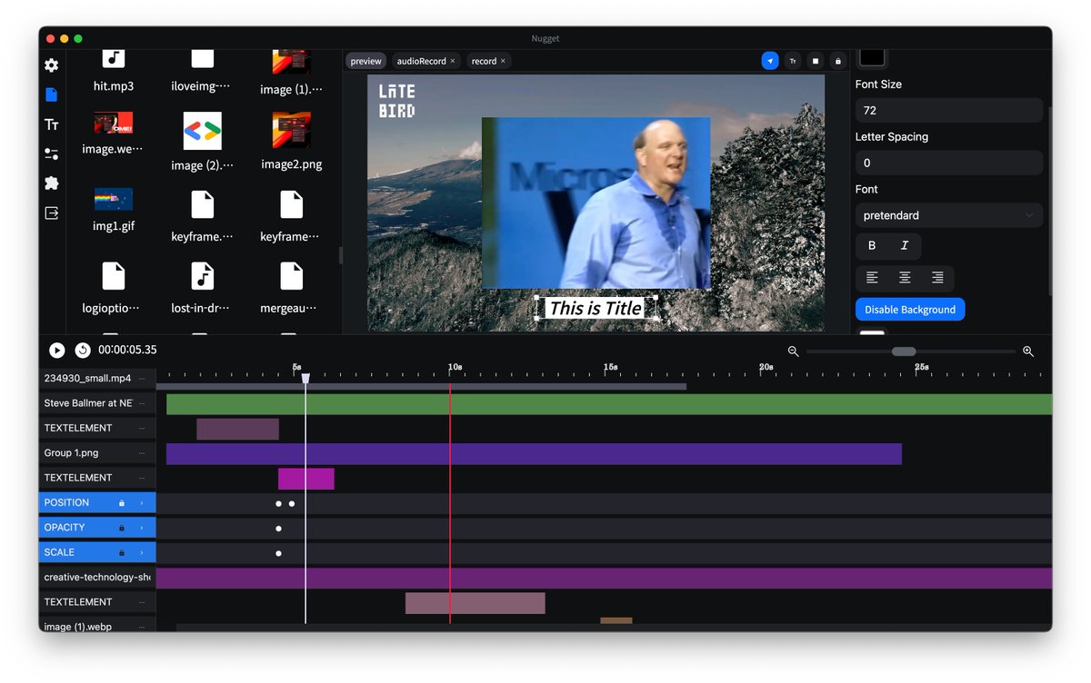Select the Steve Ballmer video in preview

(596, 203)
